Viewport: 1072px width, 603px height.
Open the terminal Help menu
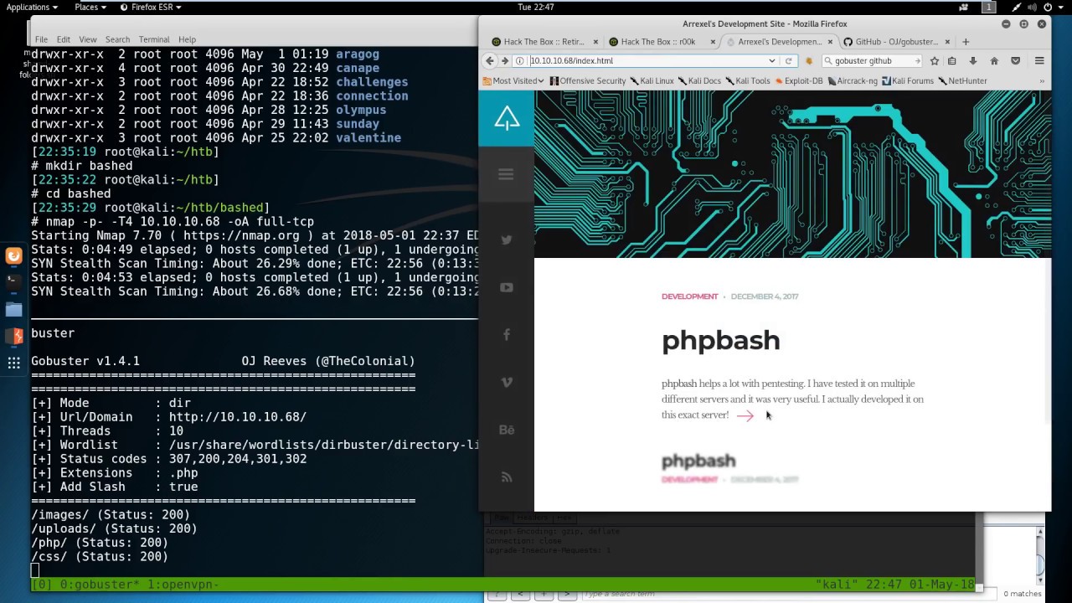pos(187,39)
